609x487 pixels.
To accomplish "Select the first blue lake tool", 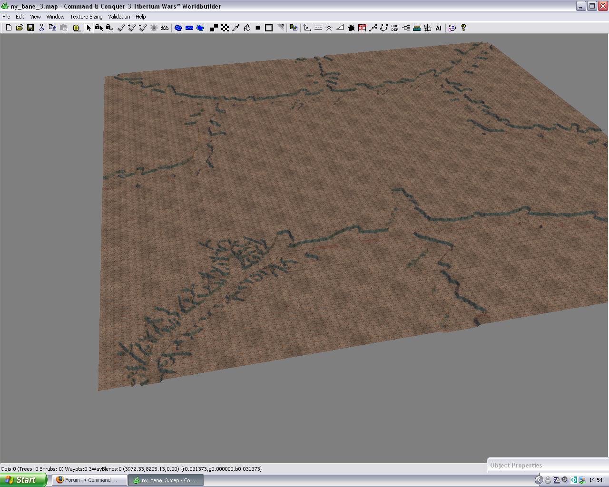I will (x=178, y=28).
